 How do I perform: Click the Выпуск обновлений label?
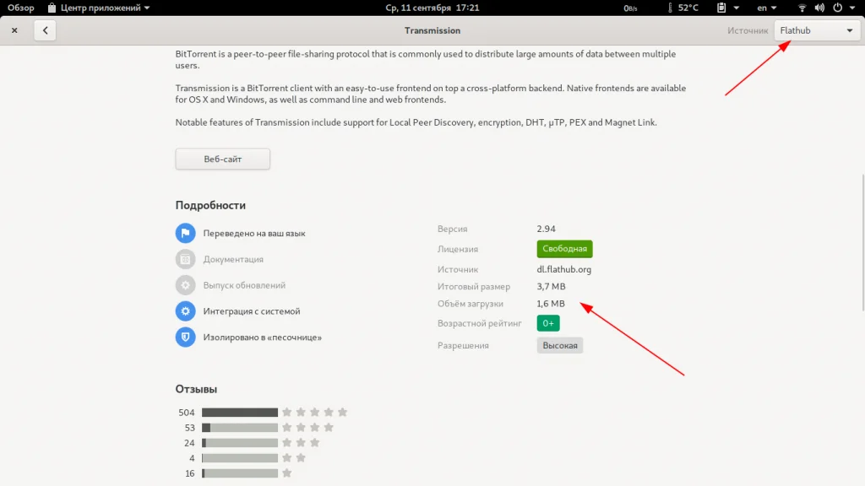[244, 285]
